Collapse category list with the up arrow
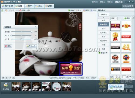 coord(103,17)
